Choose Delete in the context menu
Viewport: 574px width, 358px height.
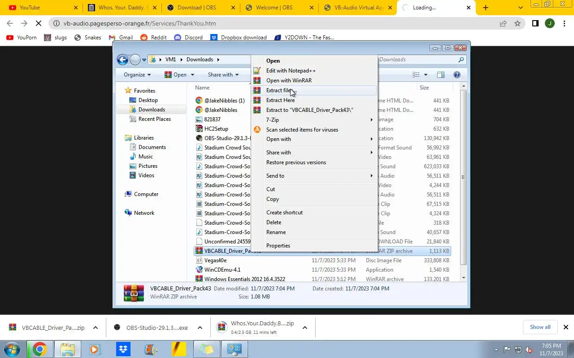tap(314, 222)
